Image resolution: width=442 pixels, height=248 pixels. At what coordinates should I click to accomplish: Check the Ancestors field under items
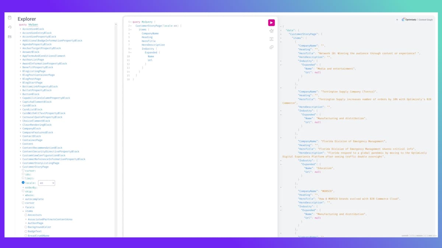[x=26, y=215]
